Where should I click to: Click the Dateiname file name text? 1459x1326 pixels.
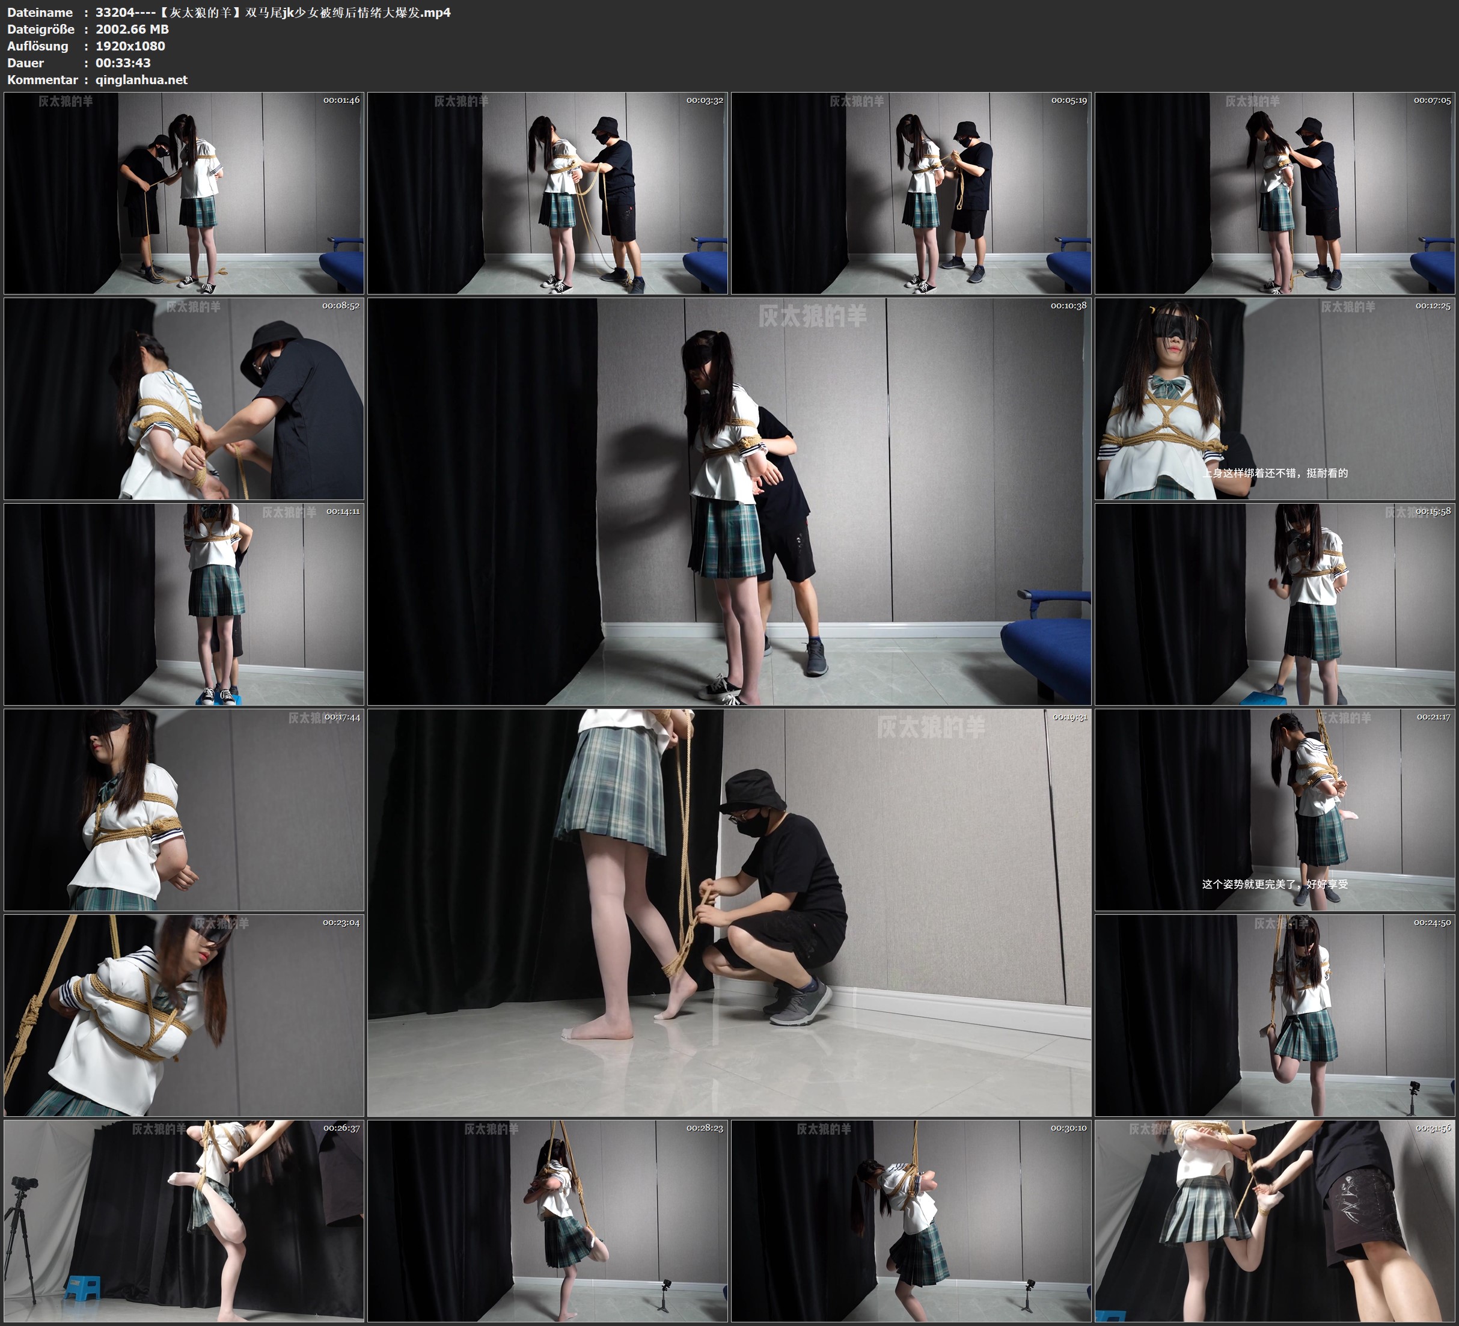pos(273,12)
